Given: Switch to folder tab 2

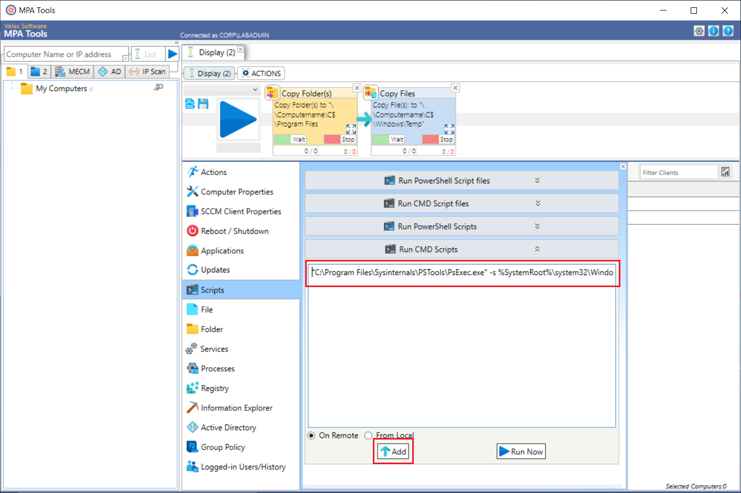Looking at the screenshot, I should click(39, 71).
